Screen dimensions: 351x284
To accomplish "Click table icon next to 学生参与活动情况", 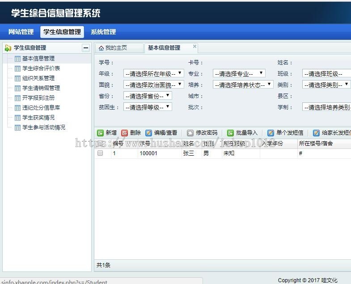I will [x=17, y=127].
